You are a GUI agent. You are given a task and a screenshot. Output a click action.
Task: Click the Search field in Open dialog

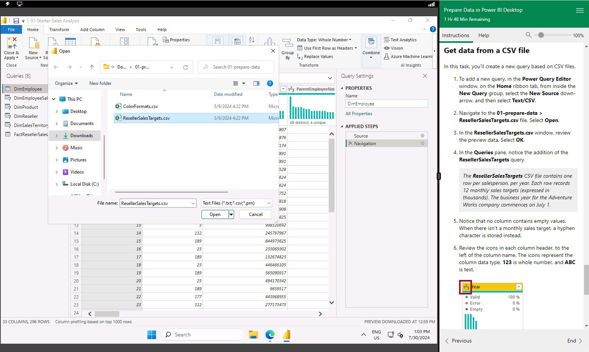236,67
